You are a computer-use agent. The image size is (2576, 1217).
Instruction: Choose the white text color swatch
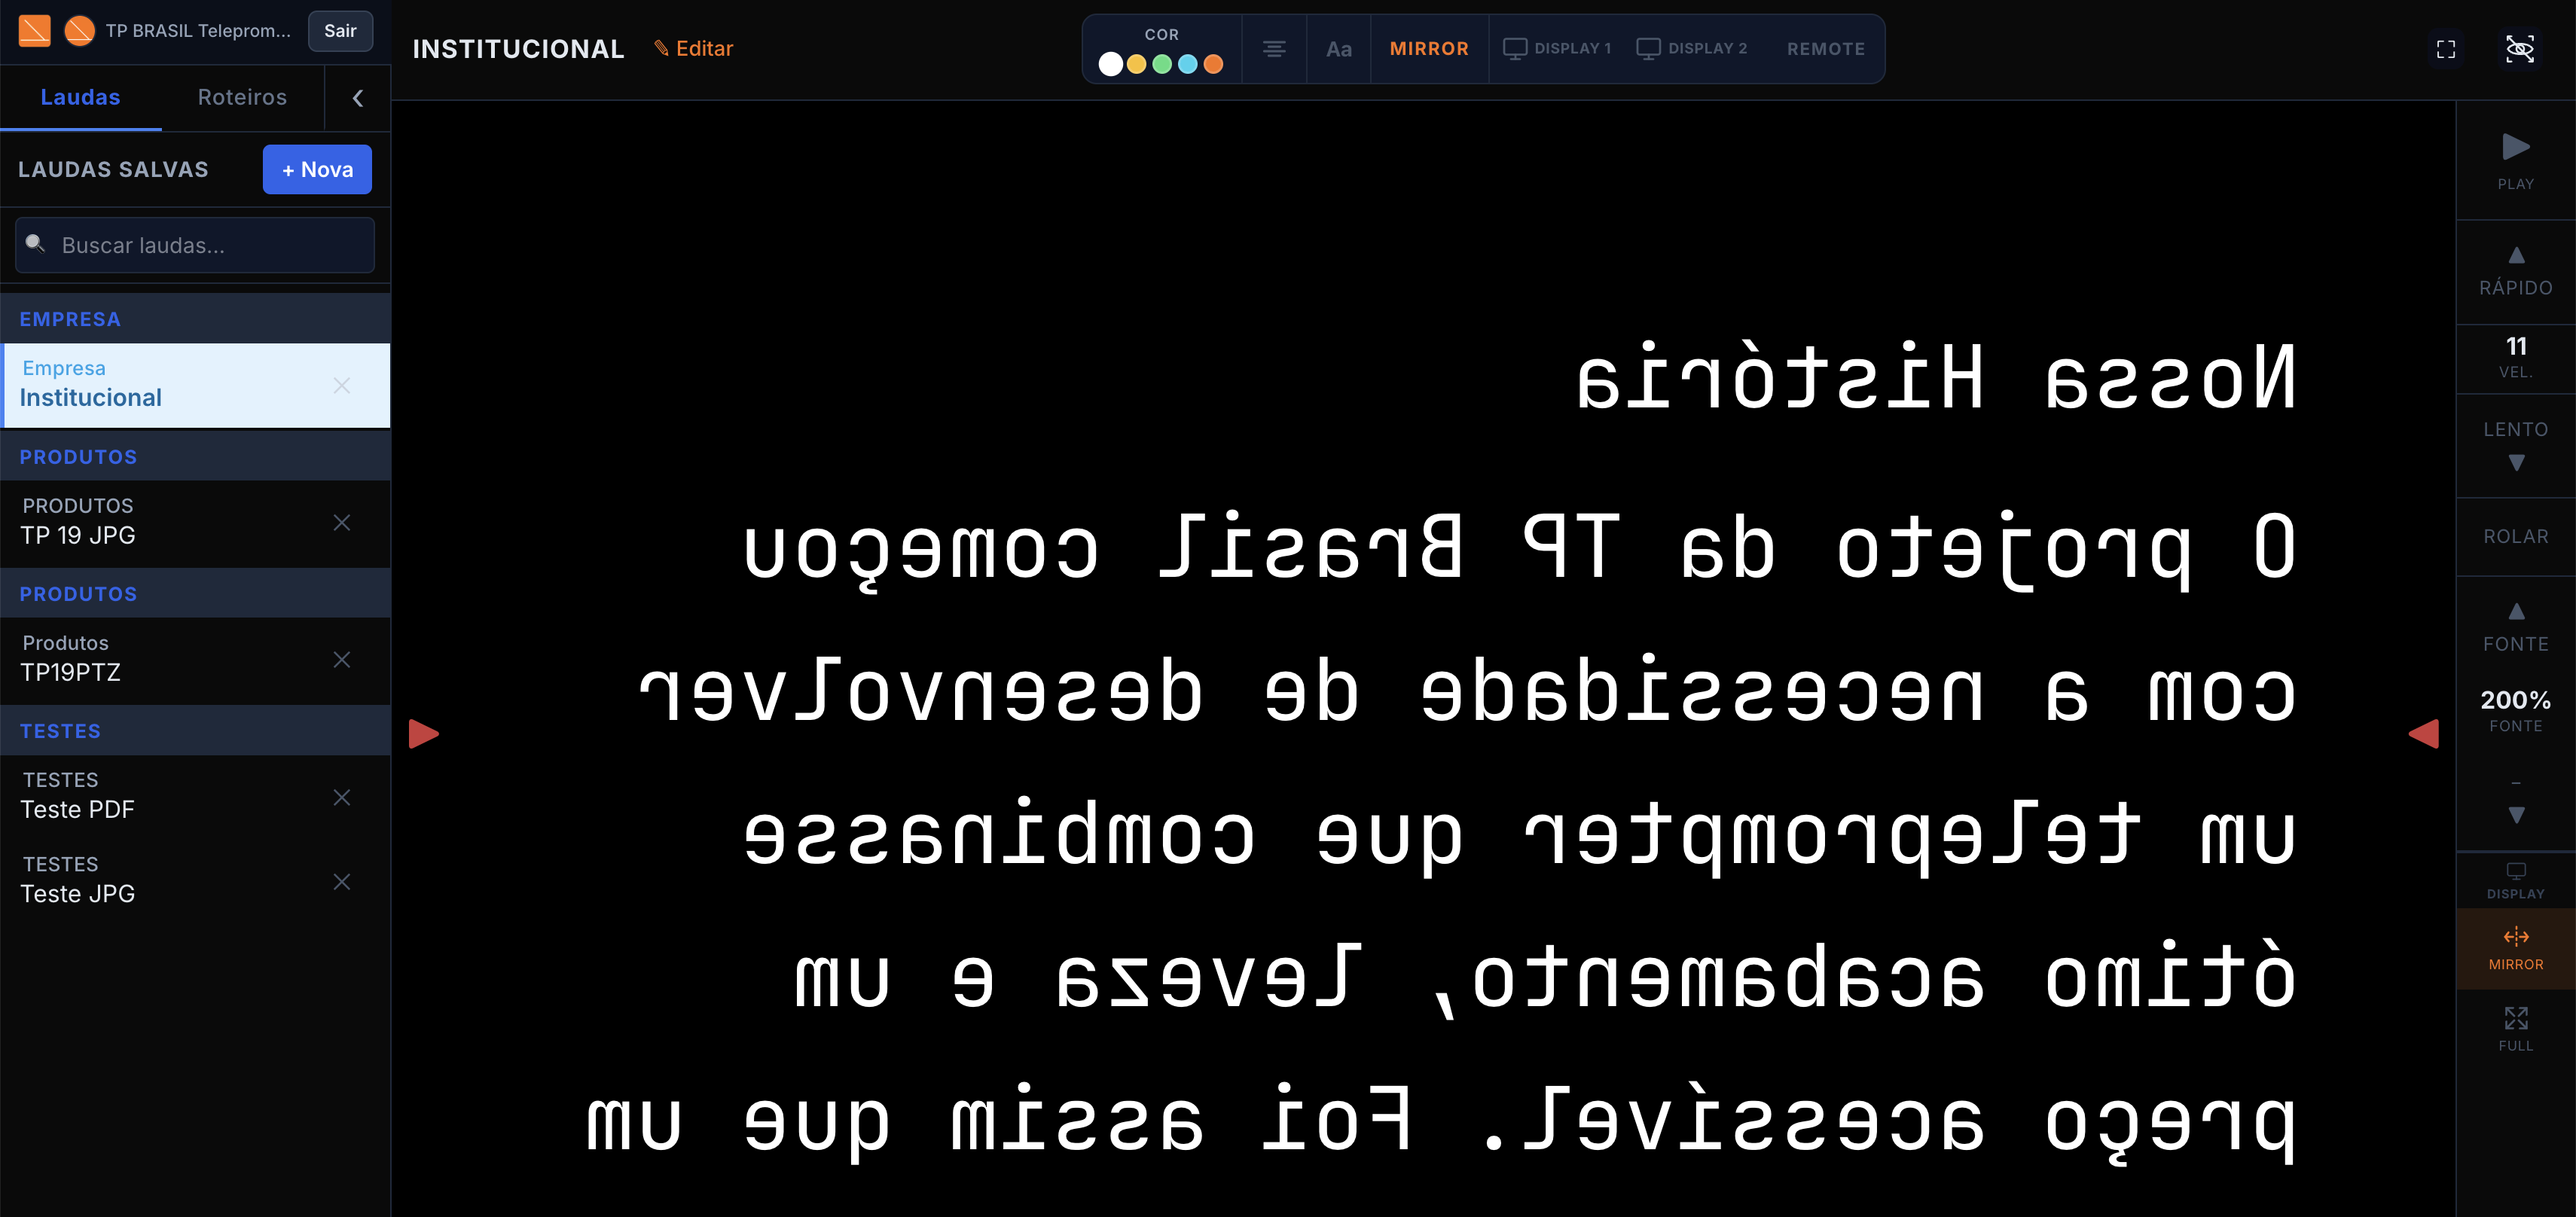[1110, 64]
